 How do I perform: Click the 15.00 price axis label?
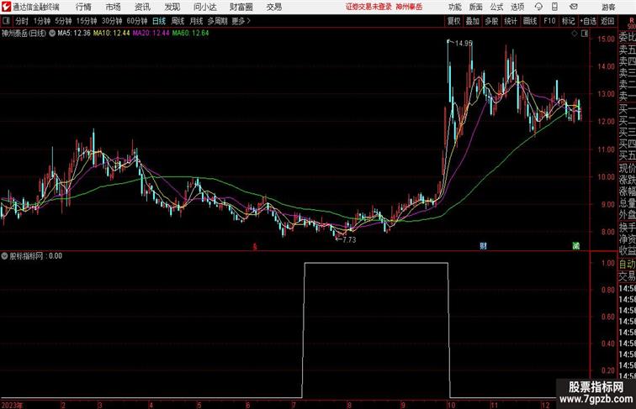tap(606, 39)
